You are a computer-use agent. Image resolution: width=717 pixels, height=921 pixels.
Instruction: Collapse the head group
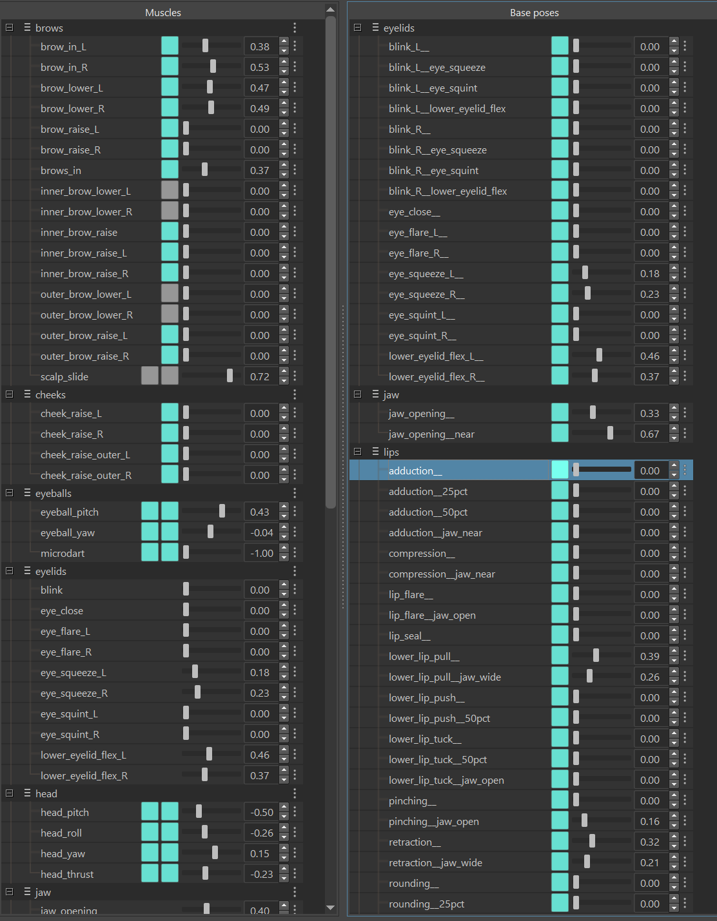(x=9, y=793)
